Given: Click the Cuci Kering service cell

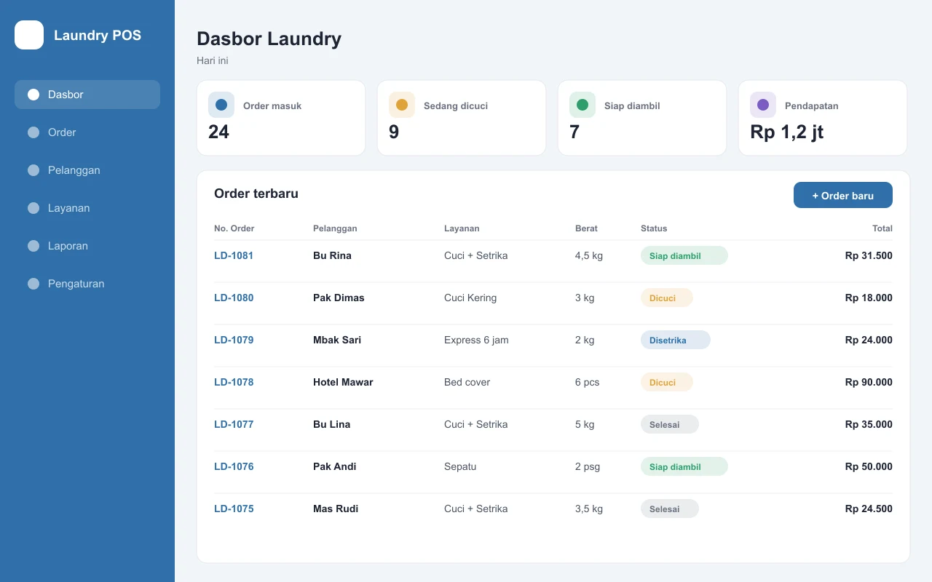Looking at the screenshot, I should point(470,298).
